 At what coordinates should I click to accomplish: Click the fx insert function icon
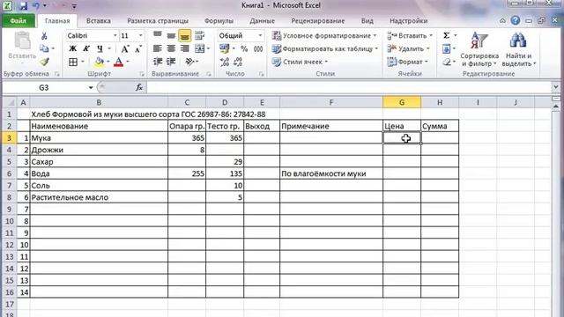click(139, 87)
